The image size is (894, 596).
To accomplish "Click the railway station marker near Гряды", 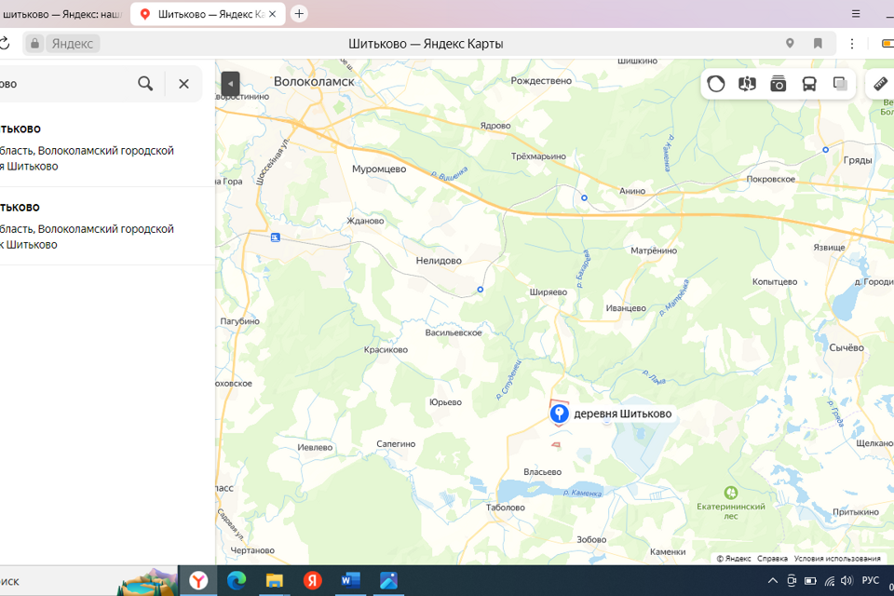I will (x=825, y=149).
